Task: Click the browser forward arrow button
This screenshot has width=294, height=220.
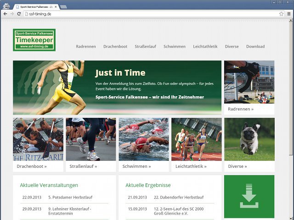Action: (12, 14)
